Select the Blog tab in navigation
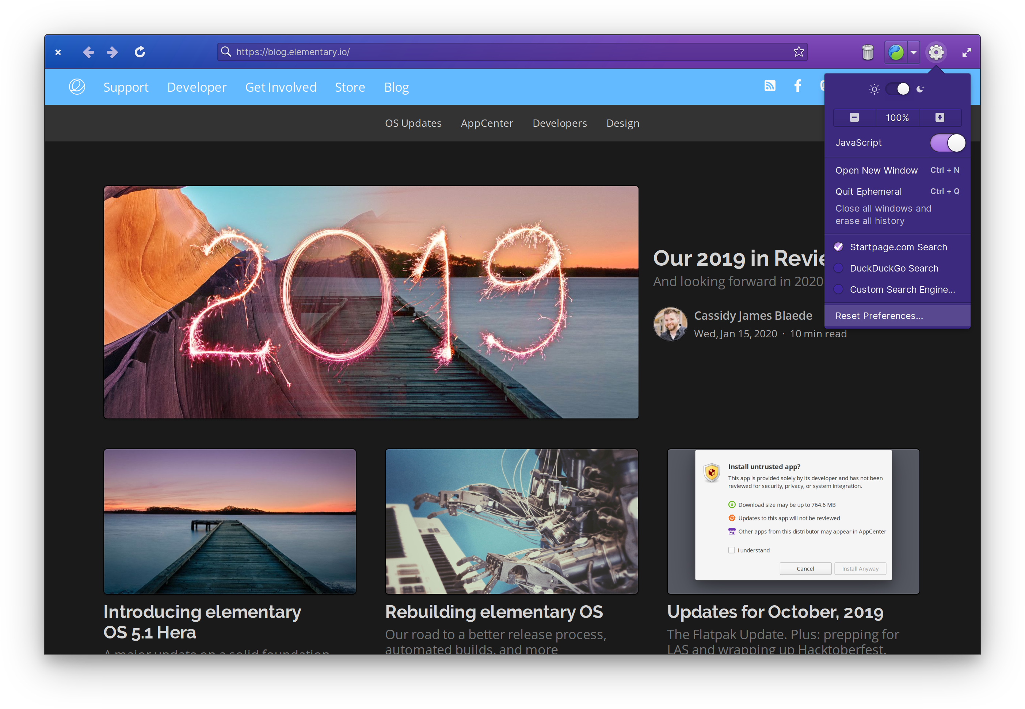 (x=396, y=87)
